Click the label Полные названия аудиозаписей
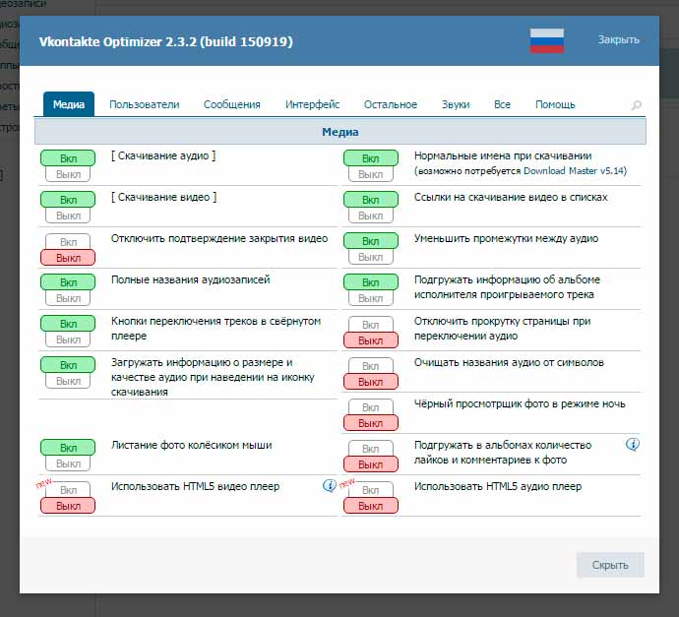 click(x=191, y=279)
